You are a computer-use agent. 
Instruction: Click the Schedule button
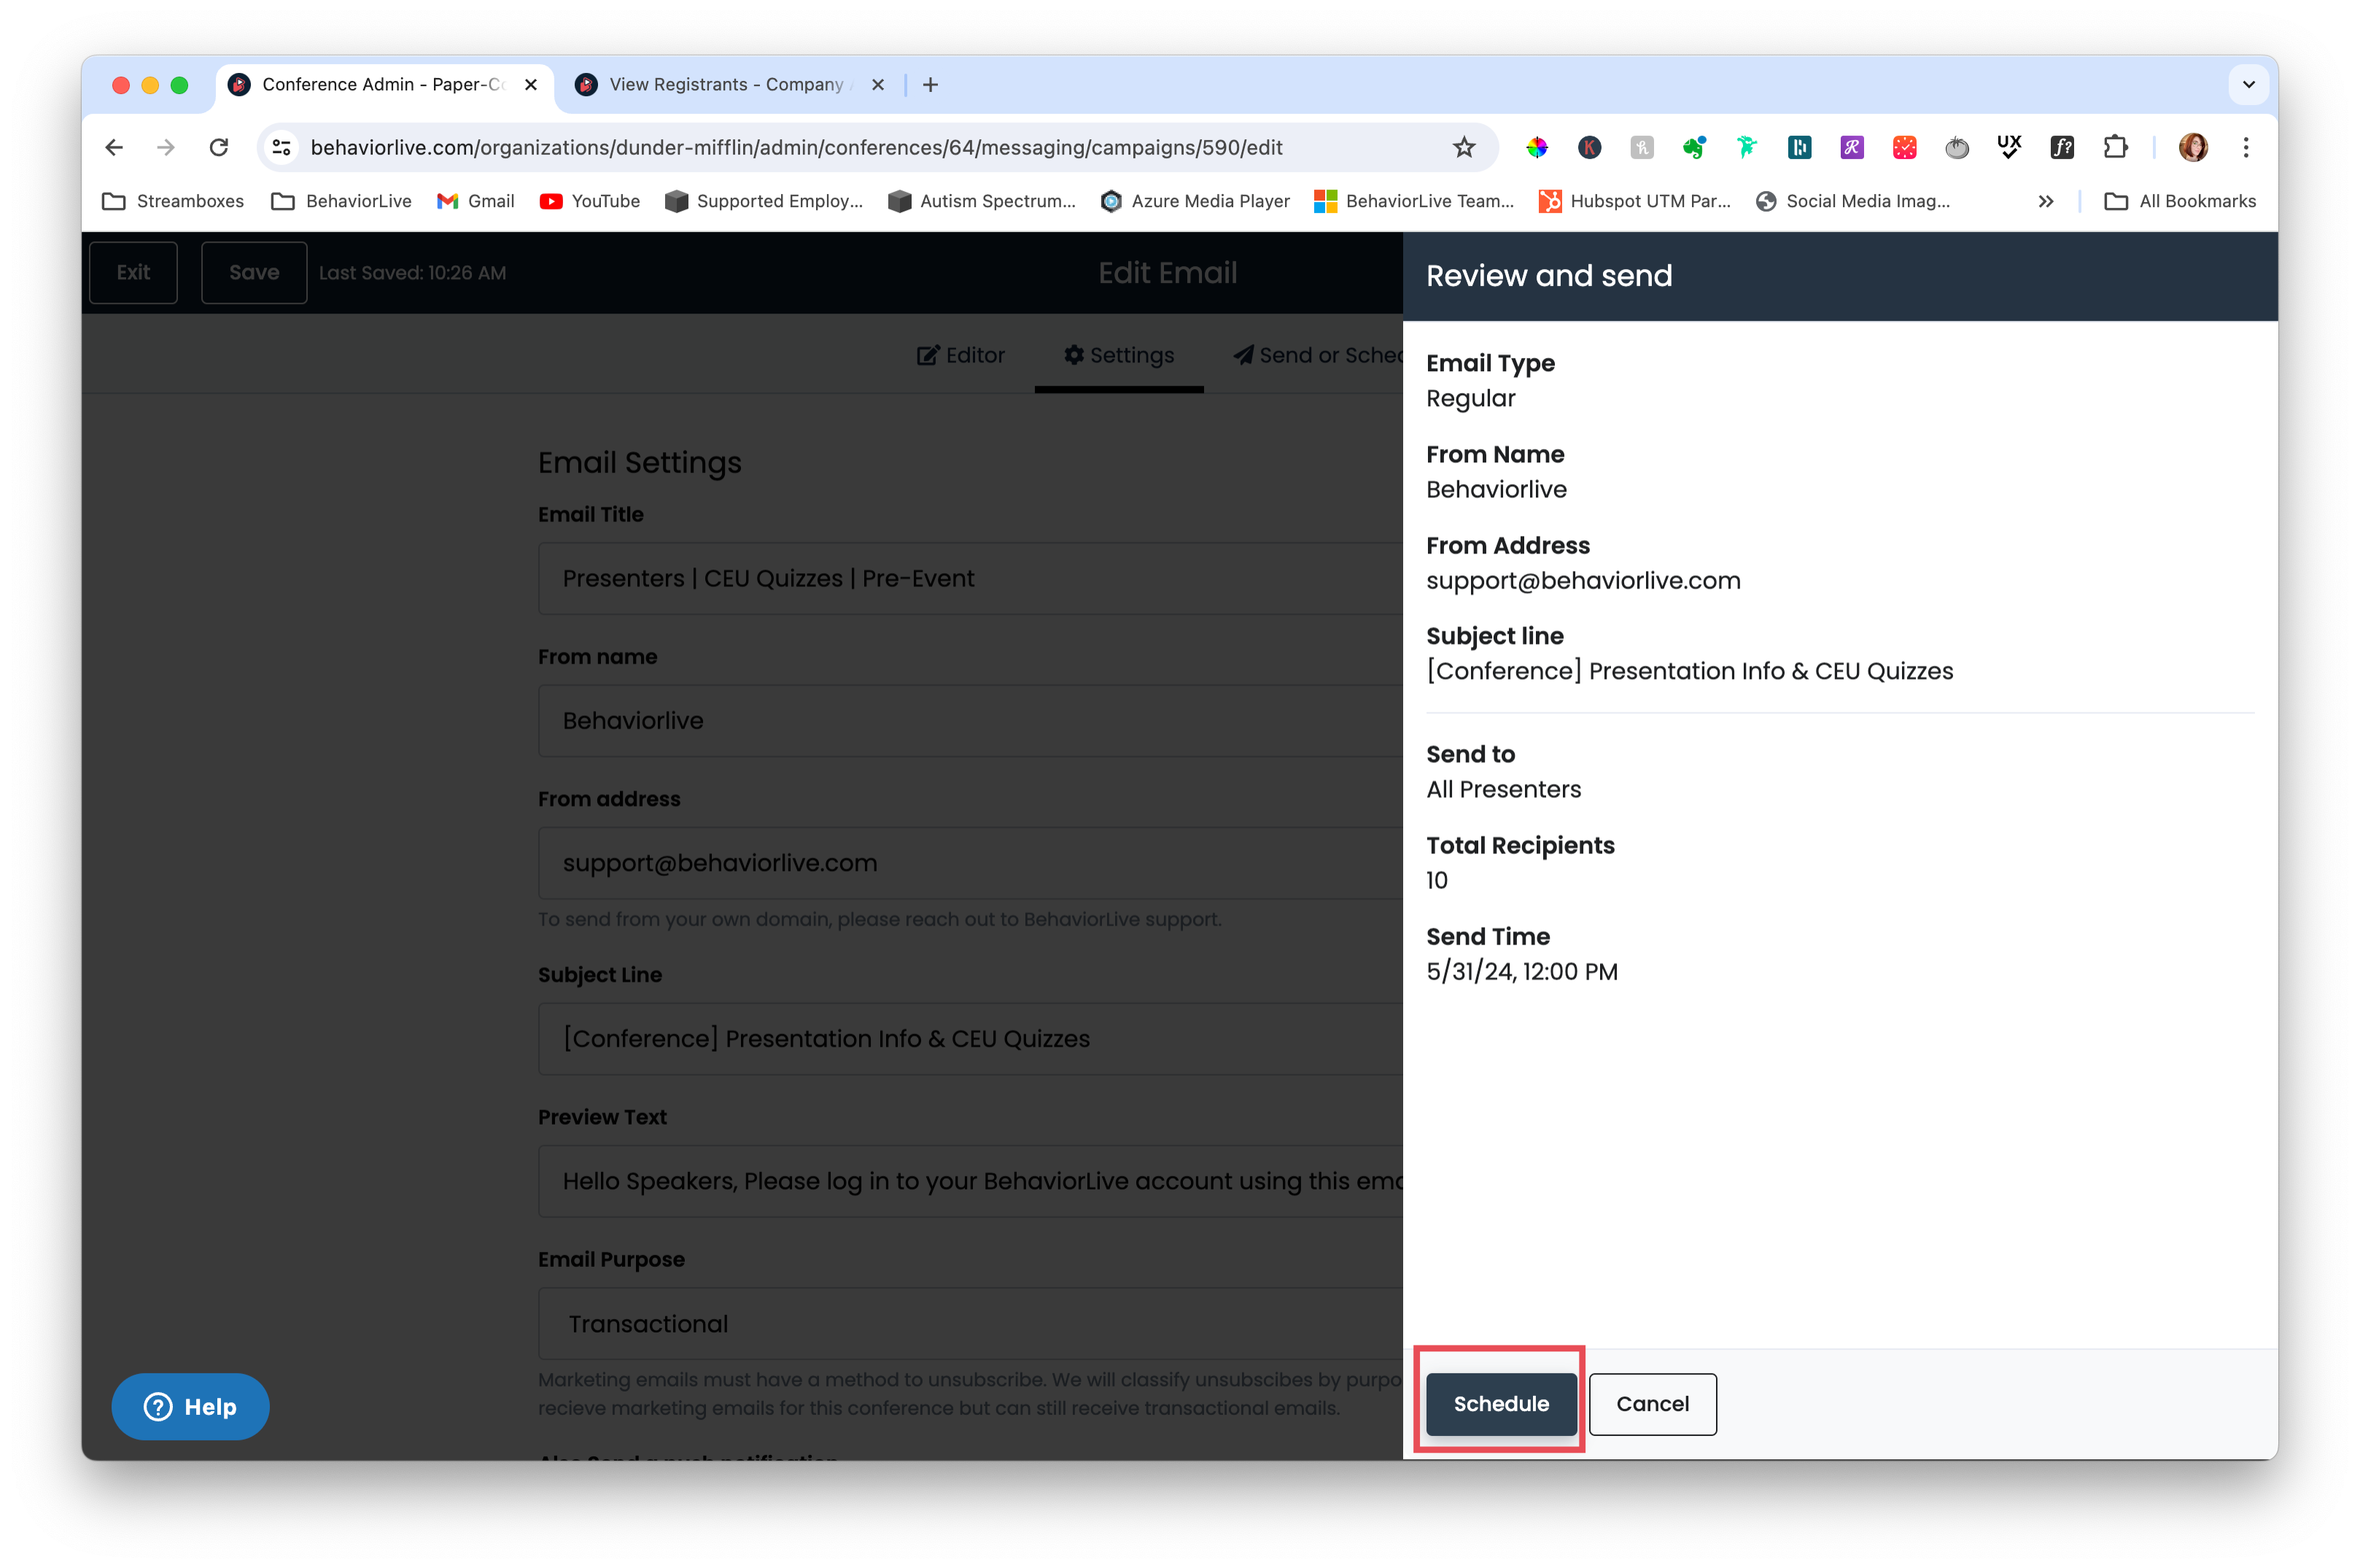tap(1501, 1404)
